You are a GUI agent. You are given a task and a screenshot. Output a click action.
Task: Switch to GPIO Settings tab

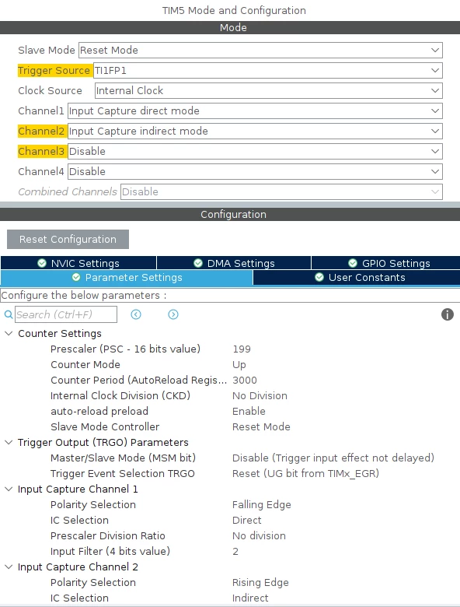click(385, 263)
